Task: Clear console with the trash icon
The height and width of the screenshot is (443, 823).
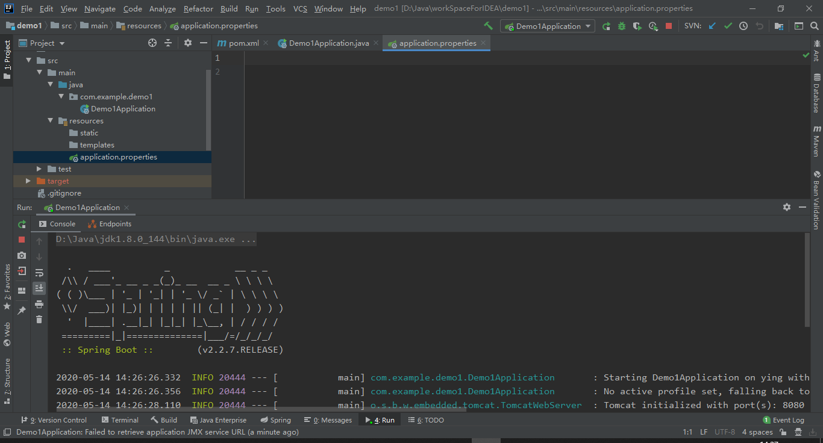Action: (x=39, y=320)
